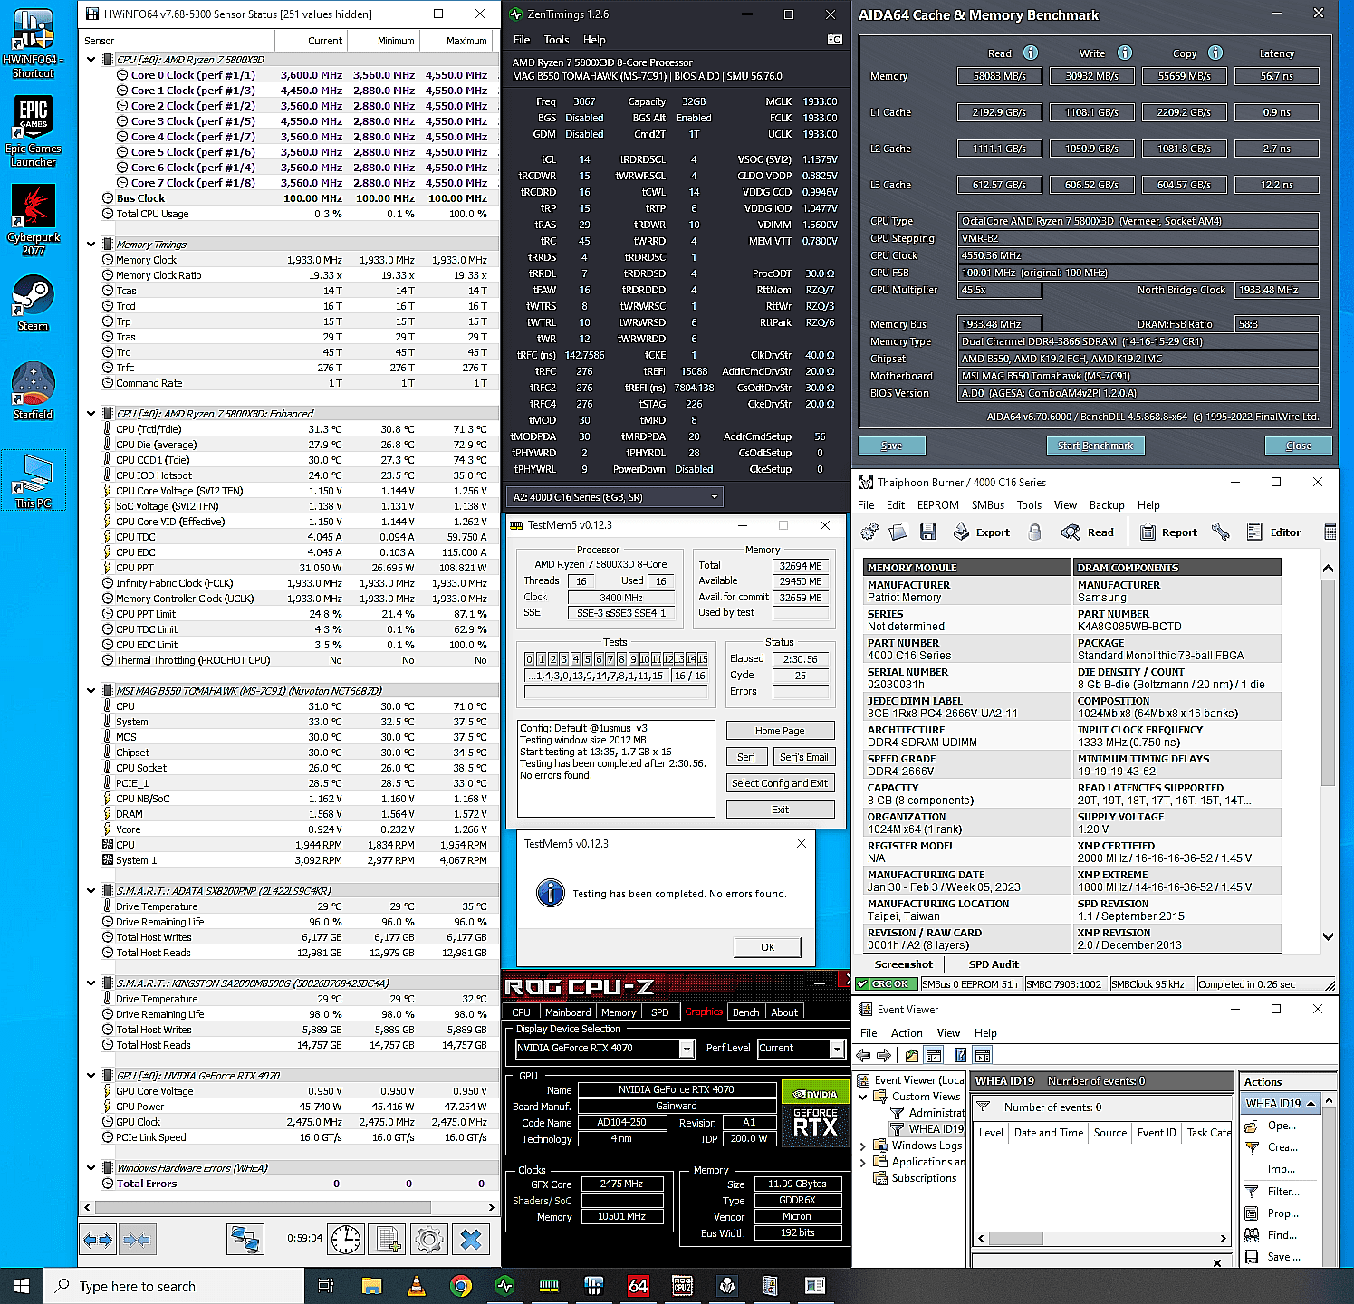1354x1304 pixels.
Task: Open Thaiphoon Burner EEPROM menu
Action: pyautogui.click(x=937, y=505)
